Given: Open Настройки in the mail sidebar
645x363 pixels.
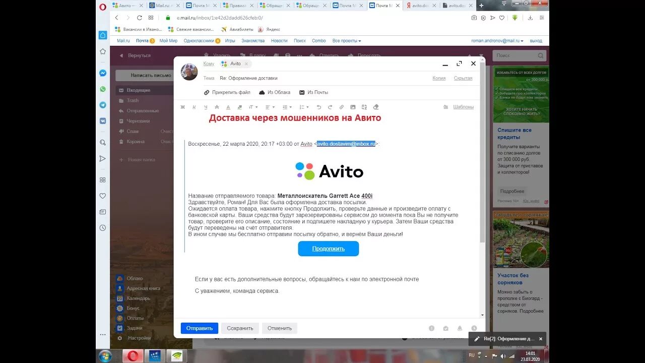Looking at the screenshot, I should coord(139,338).
